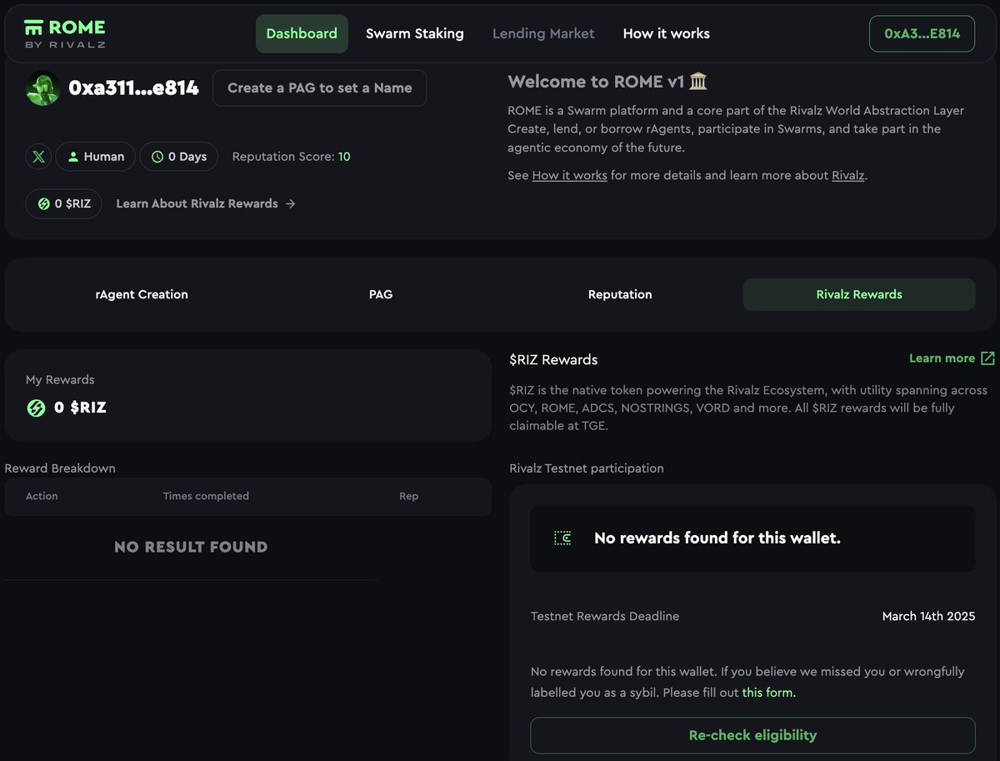1000x761 pixels.
Task: Click the Reputation Score value 10
Action: pyautogui.click(x=344, y=157)
